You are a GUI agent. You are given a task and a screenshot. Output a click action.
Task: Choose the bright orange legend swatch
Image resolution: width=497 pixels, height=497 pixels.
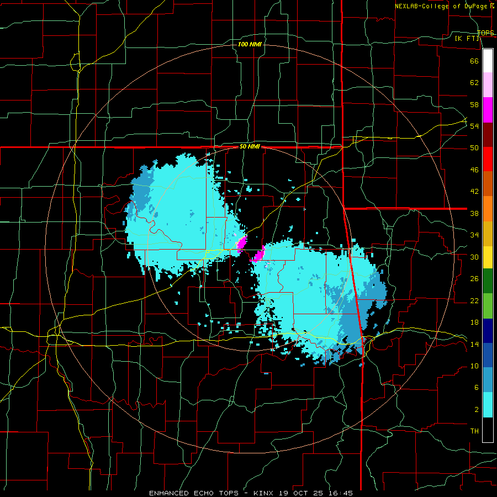pyautogui.click(x=488, y=209)
